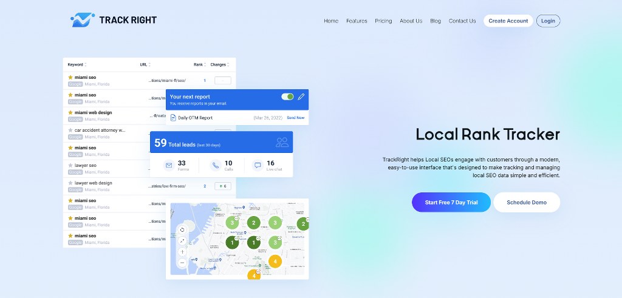622x298 pixels.
Task: Select About Us in navigation
Action: 411,21
